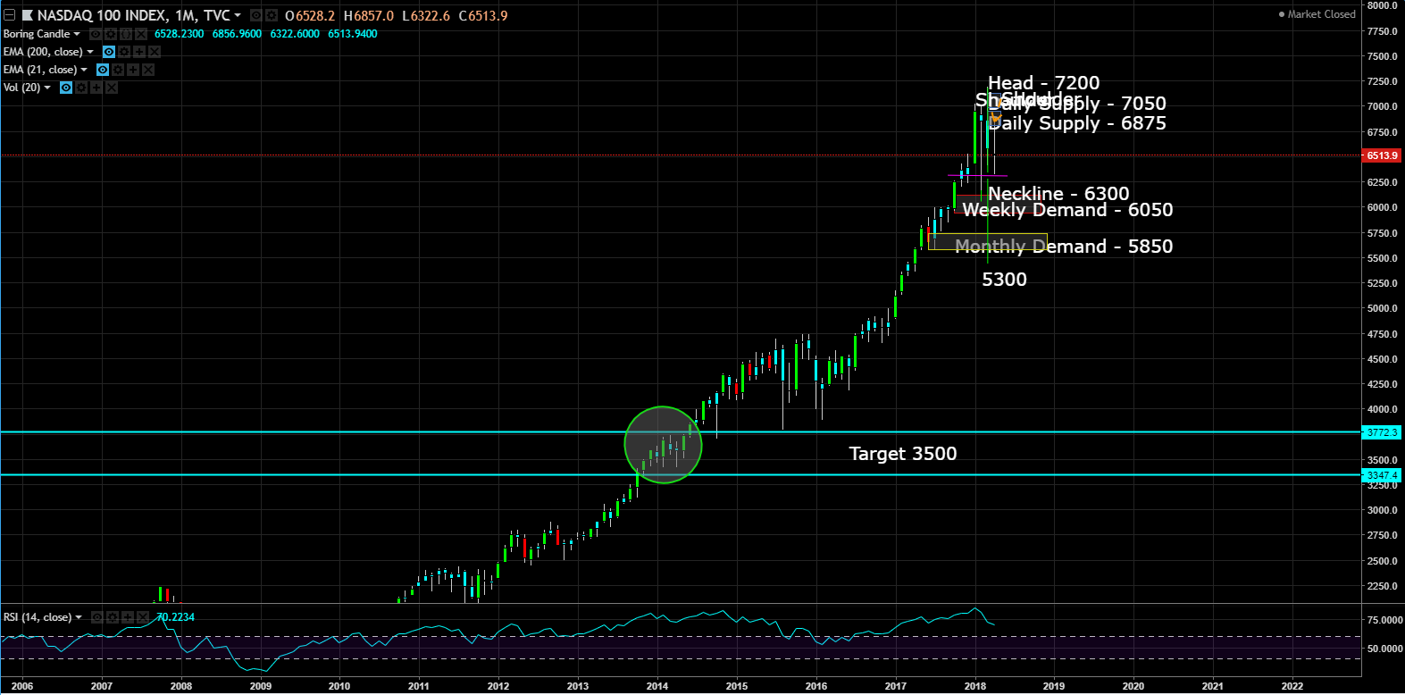Hide the EMA (200, close) indicator
Viewport: 1405px width, 695px height.
[109, 52]
